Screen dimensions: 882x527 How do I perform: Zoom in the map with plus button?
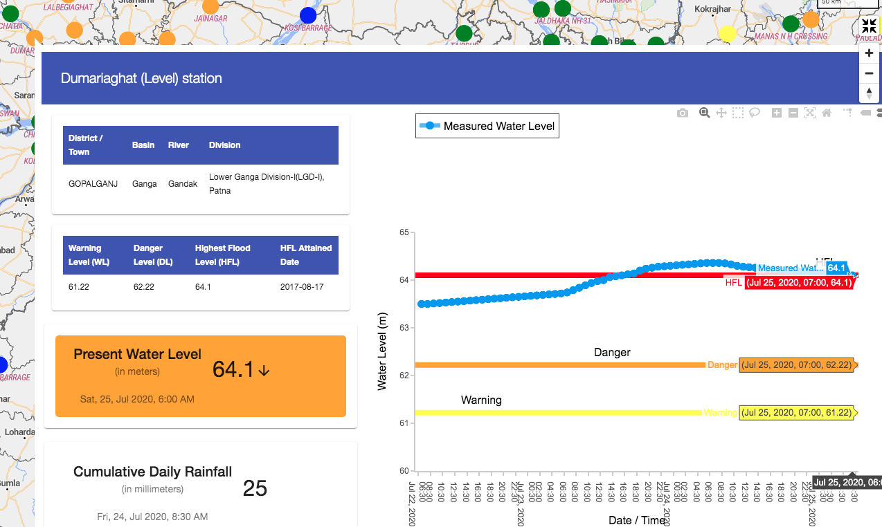click(x=870, y=53)
